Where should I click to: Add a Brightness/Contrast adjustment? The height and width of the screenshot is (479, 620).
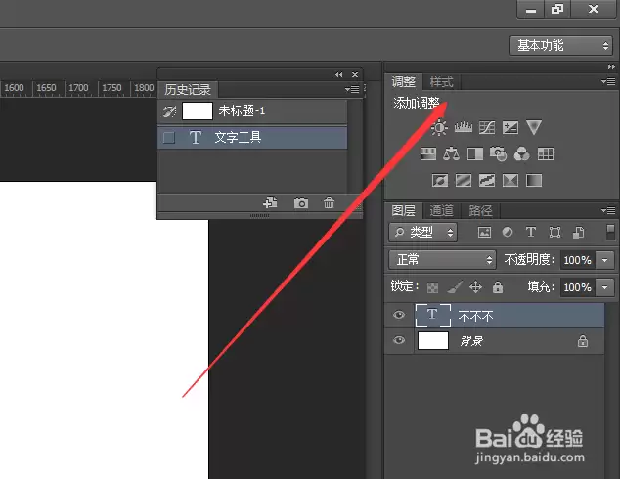point(439,128)
